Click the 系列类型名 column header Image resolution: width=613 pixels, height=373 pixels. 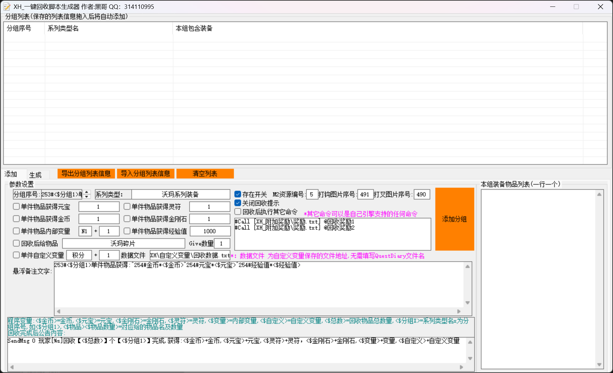(x=109, y=29)
